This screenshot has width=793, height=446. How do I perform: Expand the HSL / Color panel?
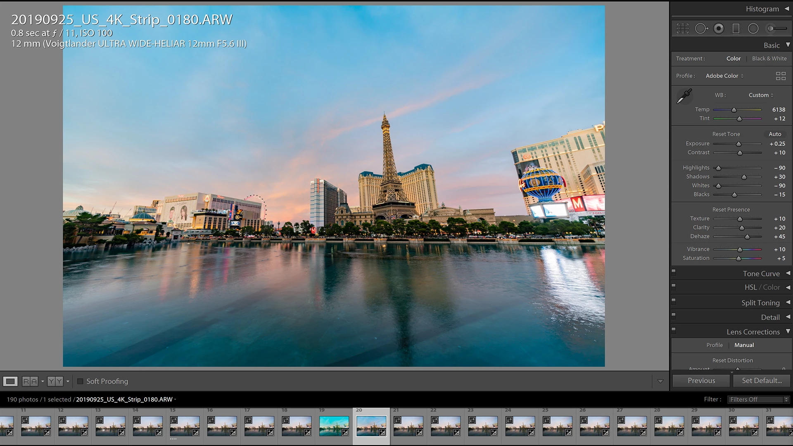(762, 287)
